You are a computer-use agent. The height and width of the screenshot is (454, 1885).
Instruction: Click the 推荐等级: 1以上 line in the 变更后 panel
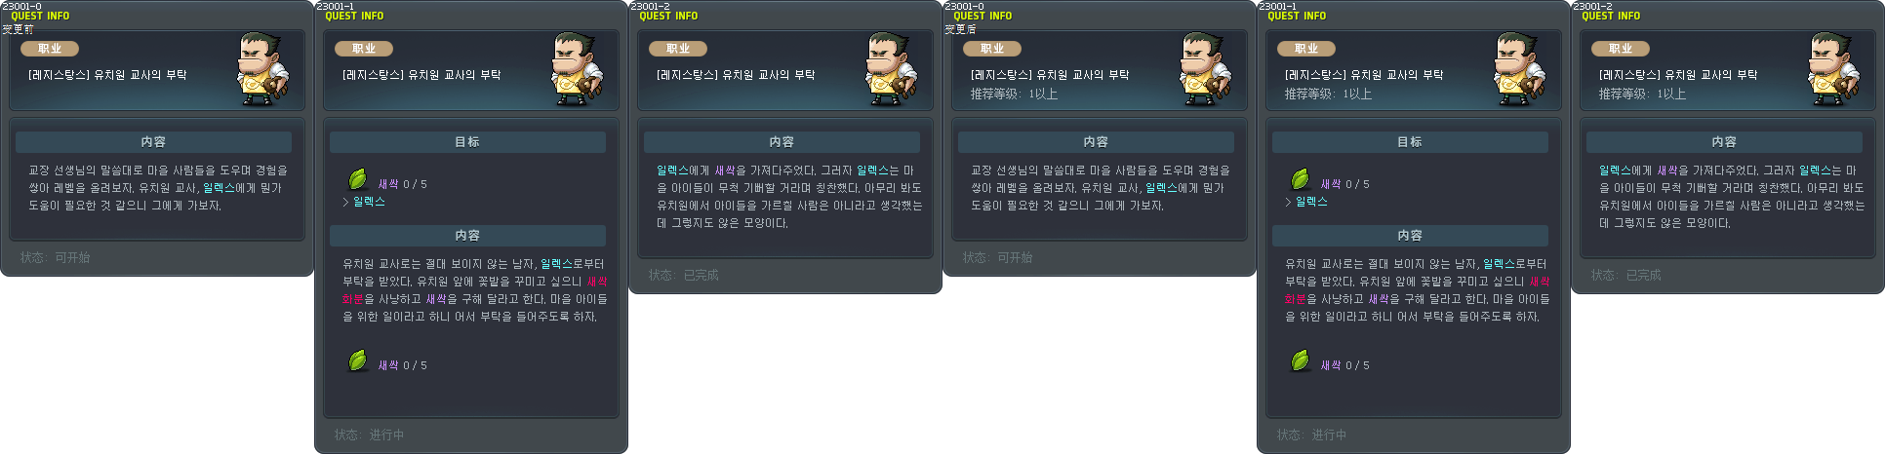pyautogui.click(x=1014, y=95)
